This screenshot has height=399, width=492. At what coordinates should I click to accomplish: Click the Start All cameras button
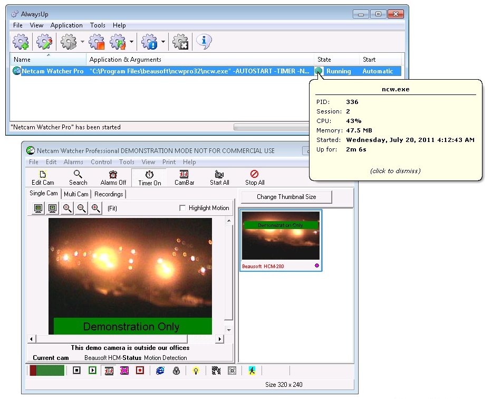219,178
